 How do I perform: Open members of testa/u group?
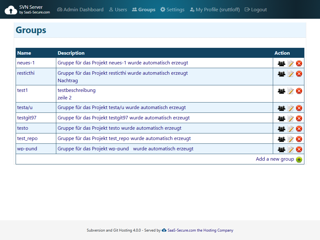[x=281, y=108]
